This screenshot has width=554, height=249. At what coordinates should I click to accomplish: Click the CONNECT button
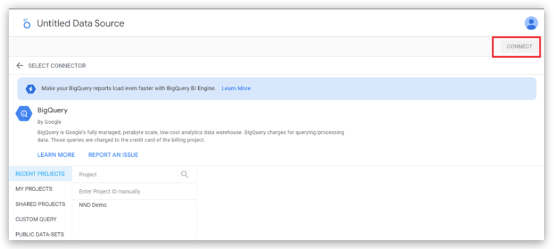click(520, 46)
